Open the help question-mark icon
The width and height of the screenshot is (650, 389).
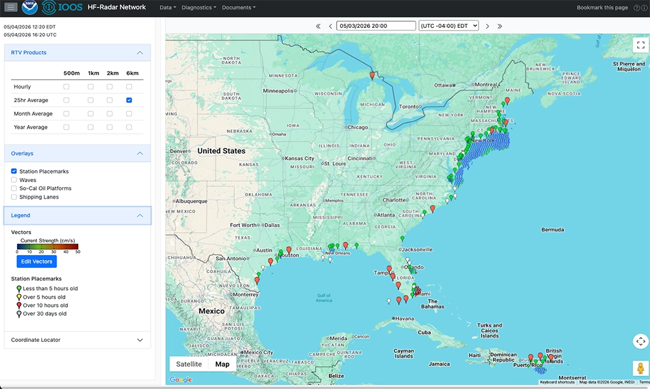(x=636, y=8)
